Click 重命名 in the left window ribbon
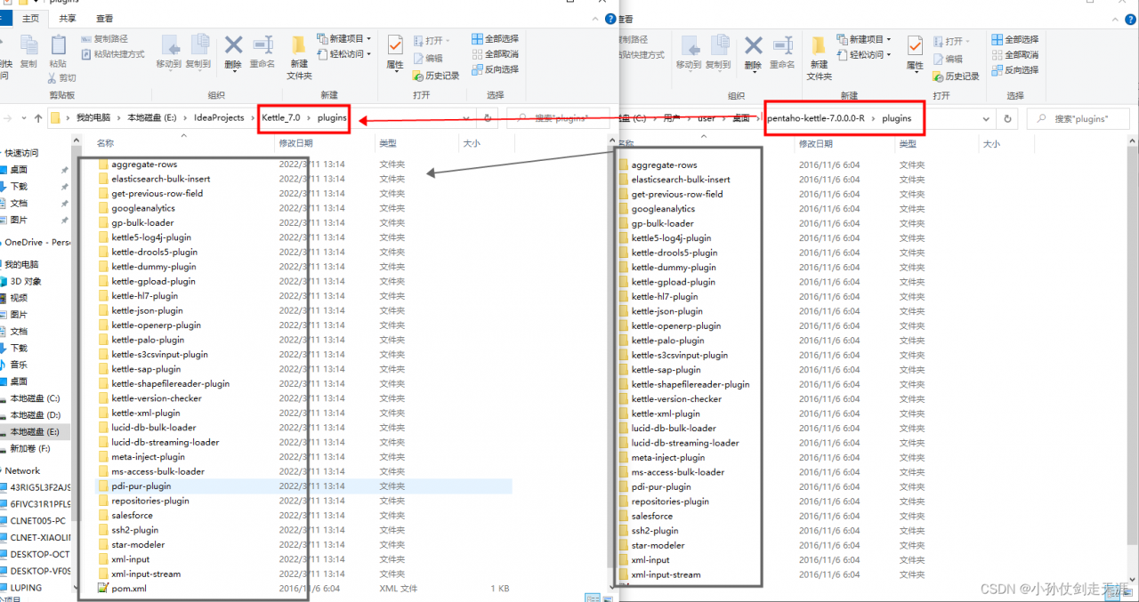The height and width of the screenshot is (602, 1139). (x=263, y=51)
